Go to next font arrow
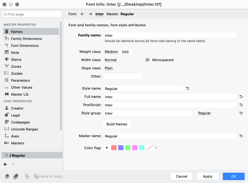 tap(90, 14)
